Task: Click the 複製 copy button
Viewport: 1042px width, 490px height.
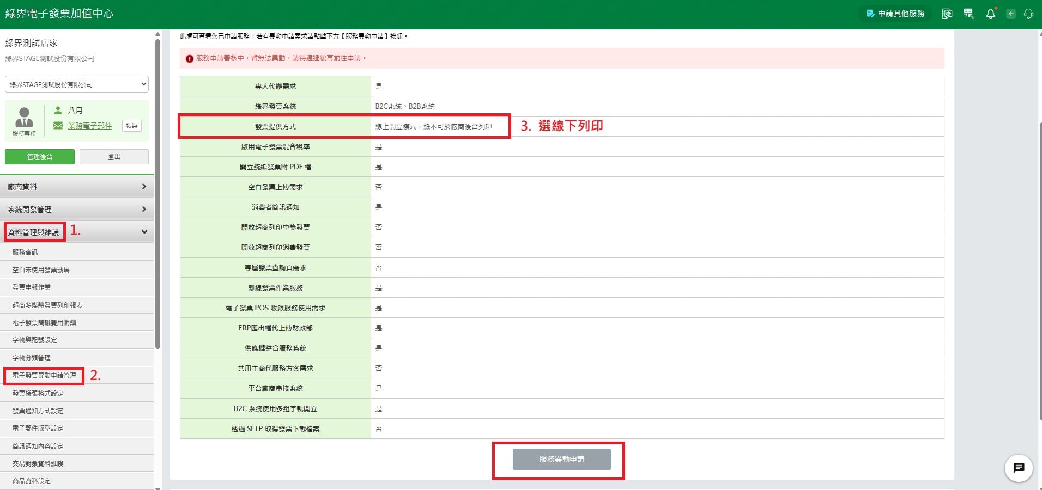Action: coord(132,126)
